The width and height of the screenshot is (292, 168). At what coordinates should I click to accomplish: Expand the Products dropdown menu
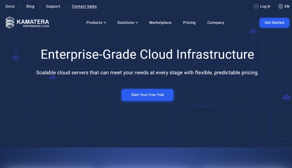(94, 23)
